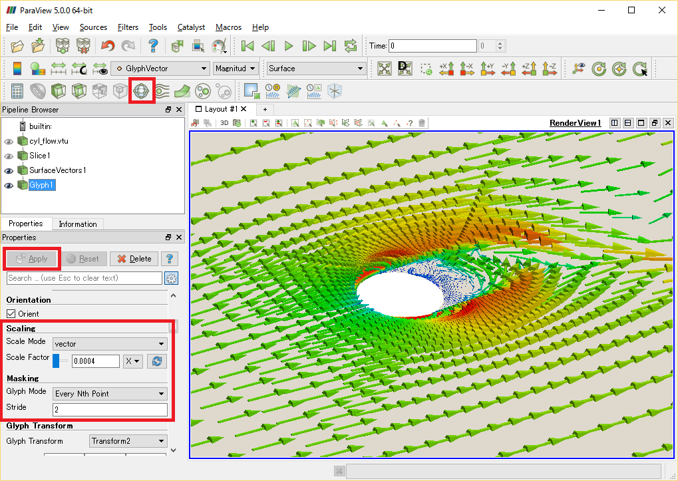Viewport: 678px width, 481px height.
Task: Click the Slice filter icon
Action: click(79, 91)
